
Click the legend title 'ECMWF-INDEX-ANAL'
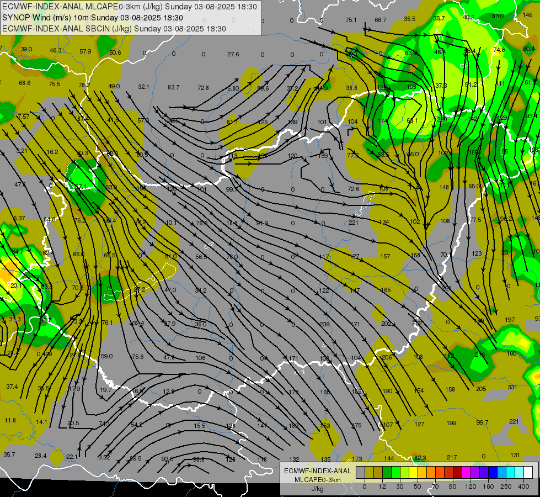coord(318,471)
